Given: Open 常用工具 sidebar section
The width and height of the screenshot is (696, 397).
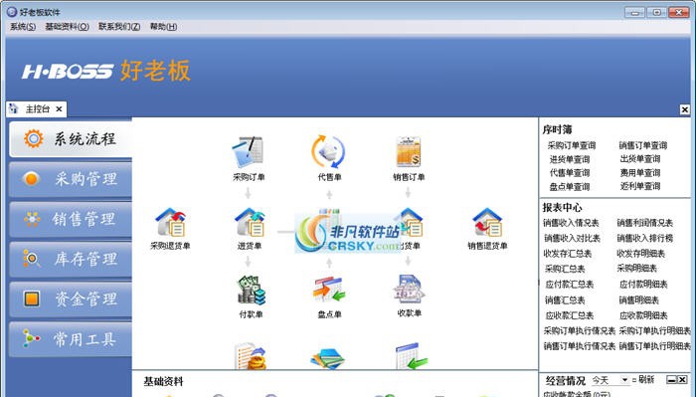Looking at the screenshot, I should (x=71, y=339).
